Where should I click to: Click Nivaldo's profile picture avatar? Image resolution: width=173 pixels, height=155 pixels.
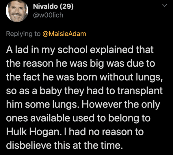click(17, 11)
